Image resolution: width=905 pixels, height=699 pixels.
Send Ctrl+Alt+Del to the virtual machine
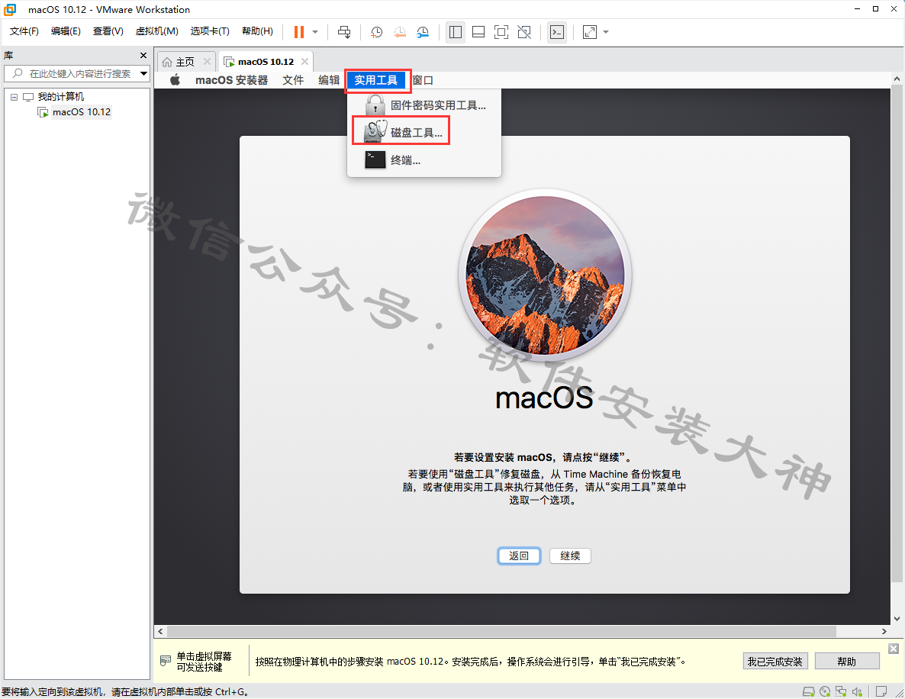(344, 32)
